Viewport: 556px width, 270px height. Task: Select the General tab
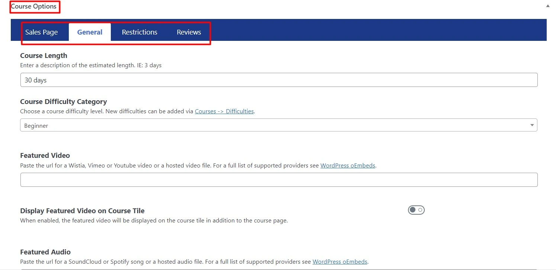pyautogui.click(x=90, y=32)
